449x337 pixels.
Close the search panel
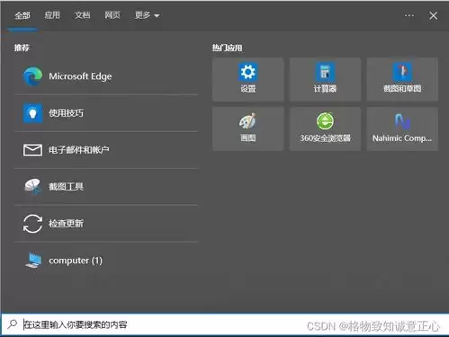pos(433,15)
